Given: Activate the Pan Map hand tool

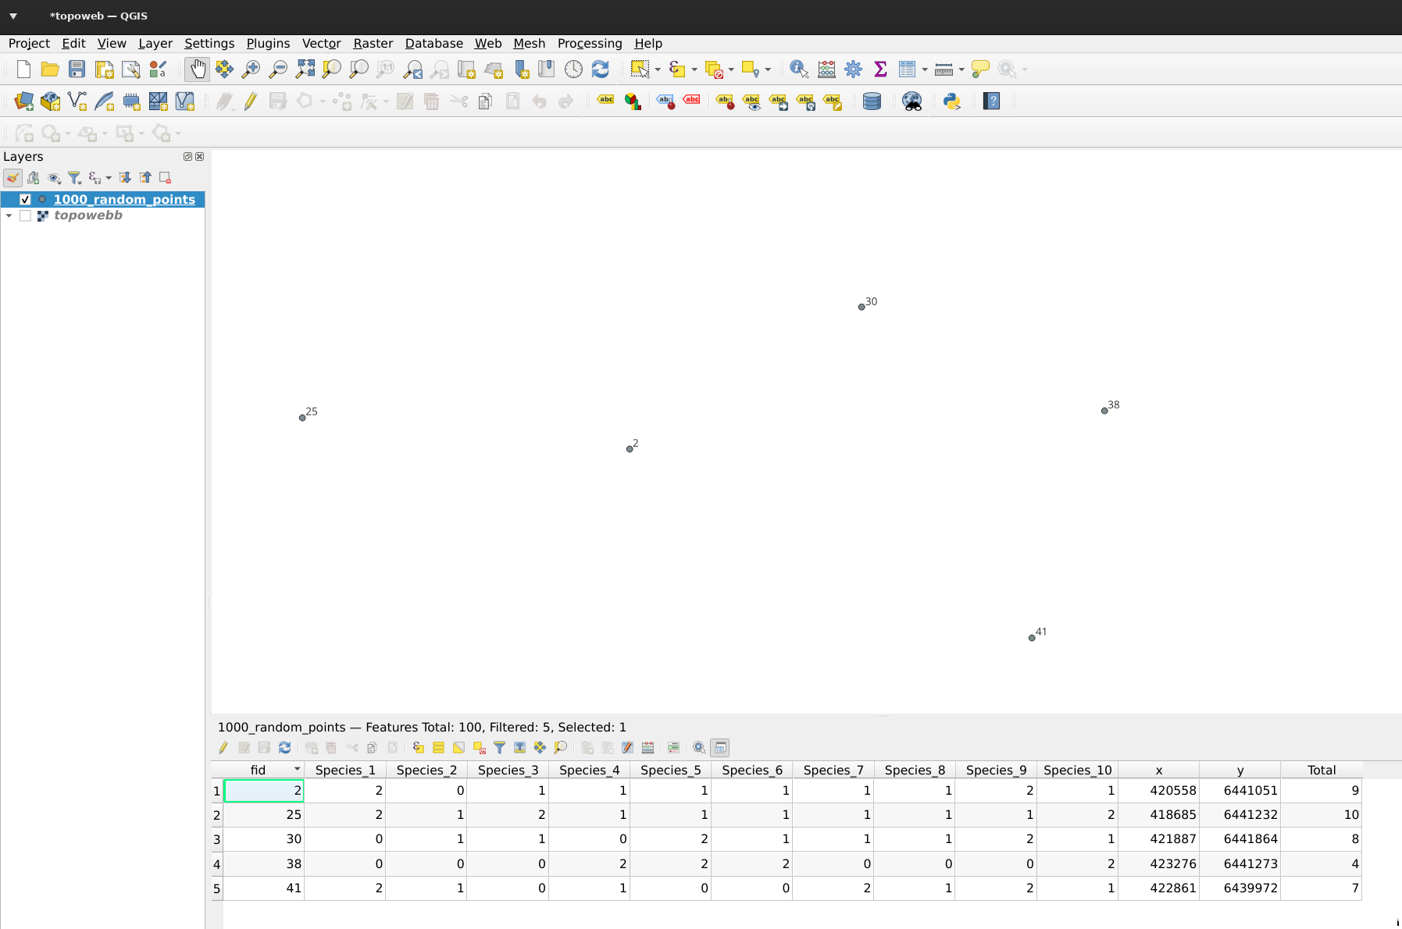Looking at the screenshot, I should click(x=198, y=69).
